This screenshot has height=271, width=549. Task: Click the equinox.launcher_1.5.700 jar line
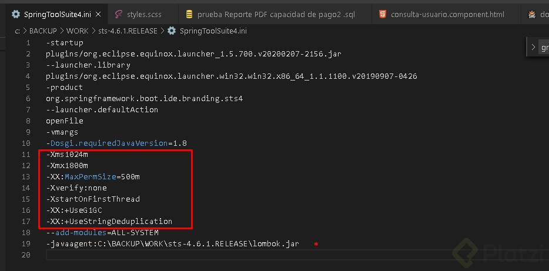[193, 54]
